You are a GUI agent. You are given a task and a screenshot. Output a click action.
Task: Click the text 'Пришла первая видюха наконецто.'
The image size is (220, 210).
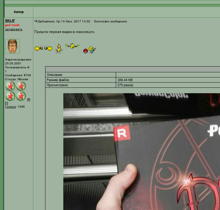(x=65, y=32)
